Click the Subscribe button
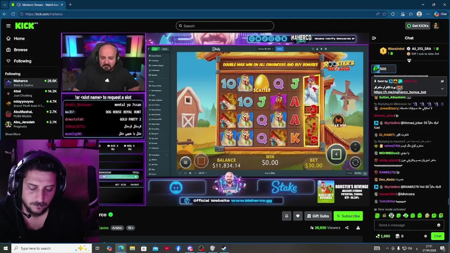Viewport: 450px width, 253px height. (348, 216)
